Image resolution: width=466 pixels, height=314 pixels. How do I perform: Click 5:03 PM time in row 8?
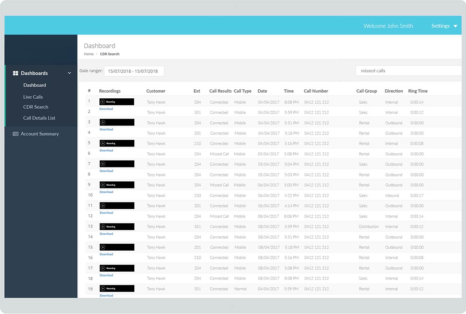point(291,174)
